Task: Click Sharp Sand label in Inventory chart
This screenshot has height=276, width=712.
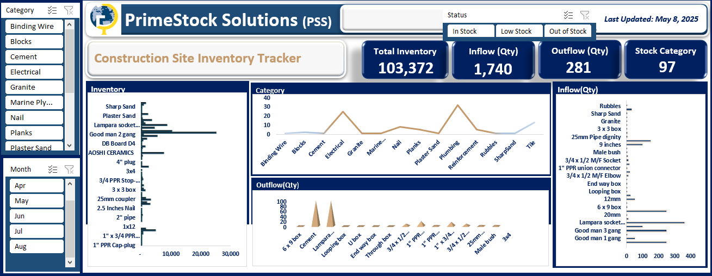Action: 120,106
